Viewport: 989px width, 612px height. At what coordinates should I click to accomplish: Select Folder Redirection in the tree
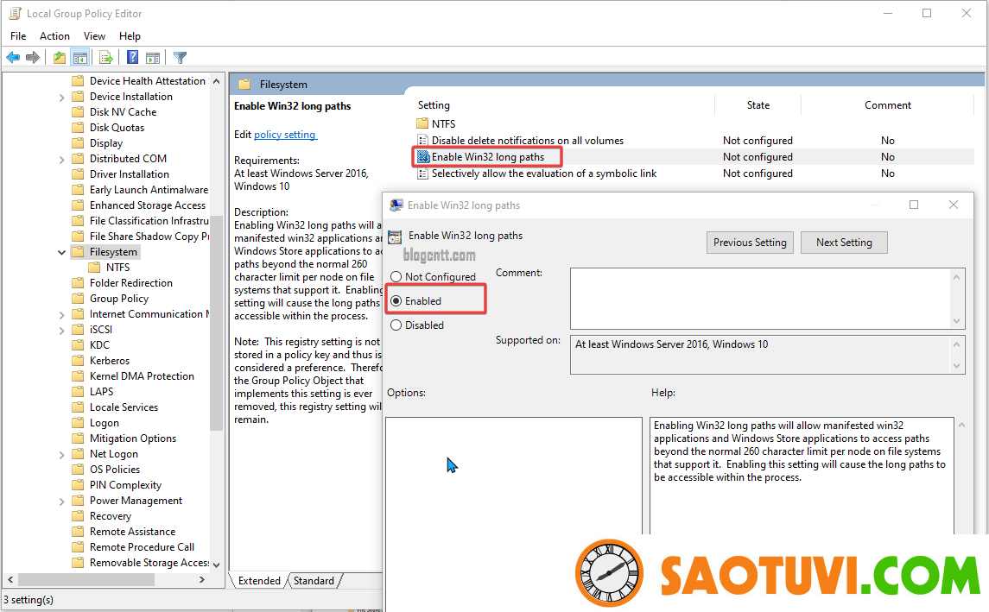click(131, 283)
